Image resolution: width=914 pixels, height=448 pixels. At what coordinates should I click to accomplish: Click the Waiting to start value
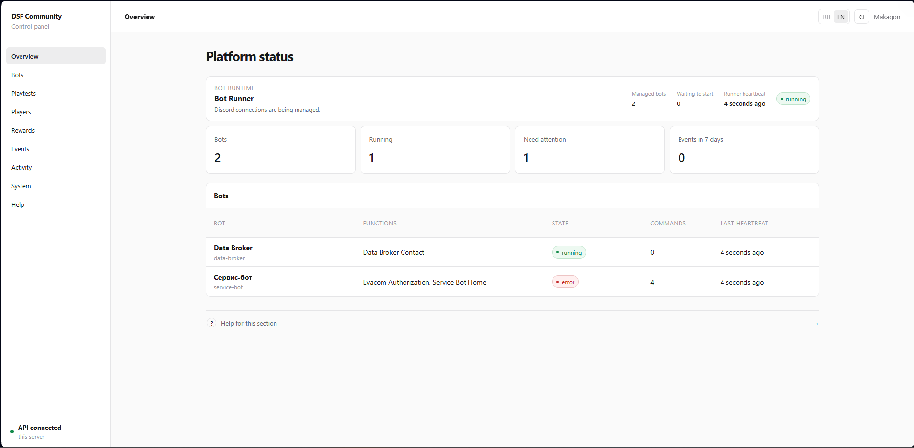click(x=679, y=103)
